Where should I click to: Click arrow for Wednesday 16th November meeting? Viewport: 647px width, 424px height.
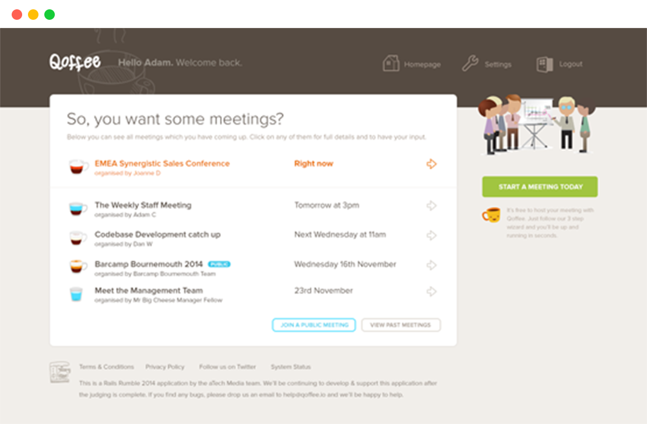(431, 265)
